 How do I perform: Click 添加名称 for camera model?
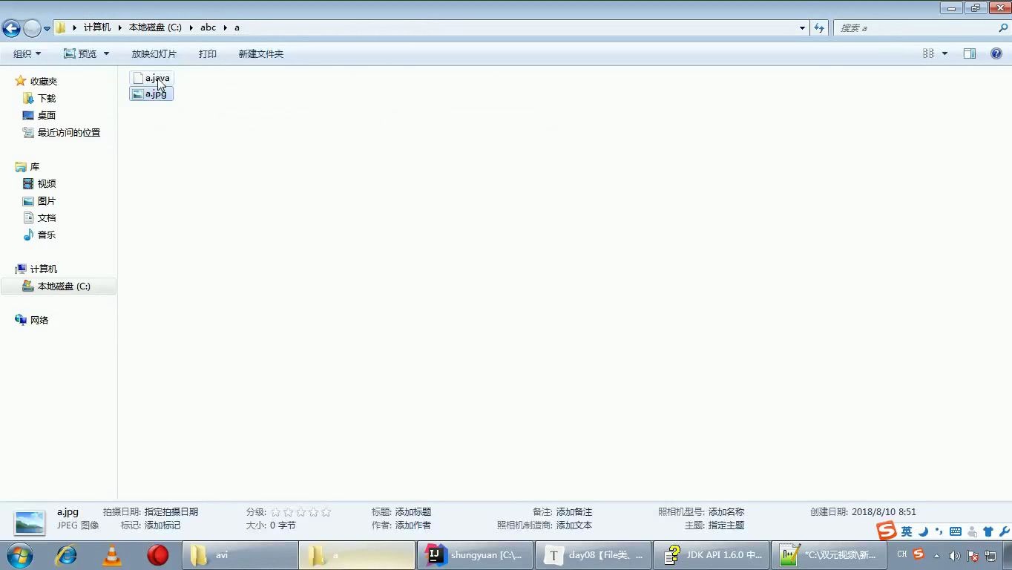click(726, 511)
